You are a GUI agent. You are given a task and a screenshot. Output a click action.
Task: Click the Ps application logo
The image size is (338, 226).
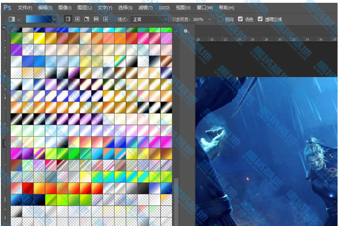click(x=7, y=8)
